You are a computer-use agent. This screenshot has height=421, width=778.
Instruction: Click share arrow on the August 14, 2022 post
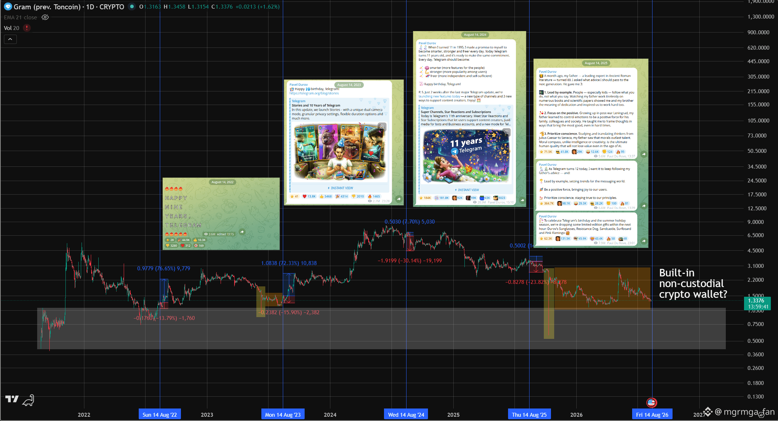click(x=242, y=232)
